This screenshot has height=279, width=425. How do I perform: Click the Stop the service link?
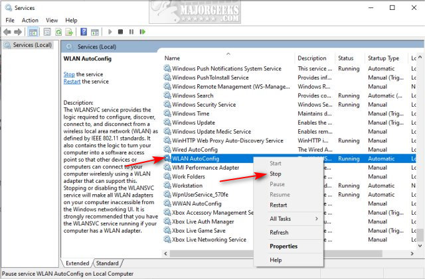69,74
